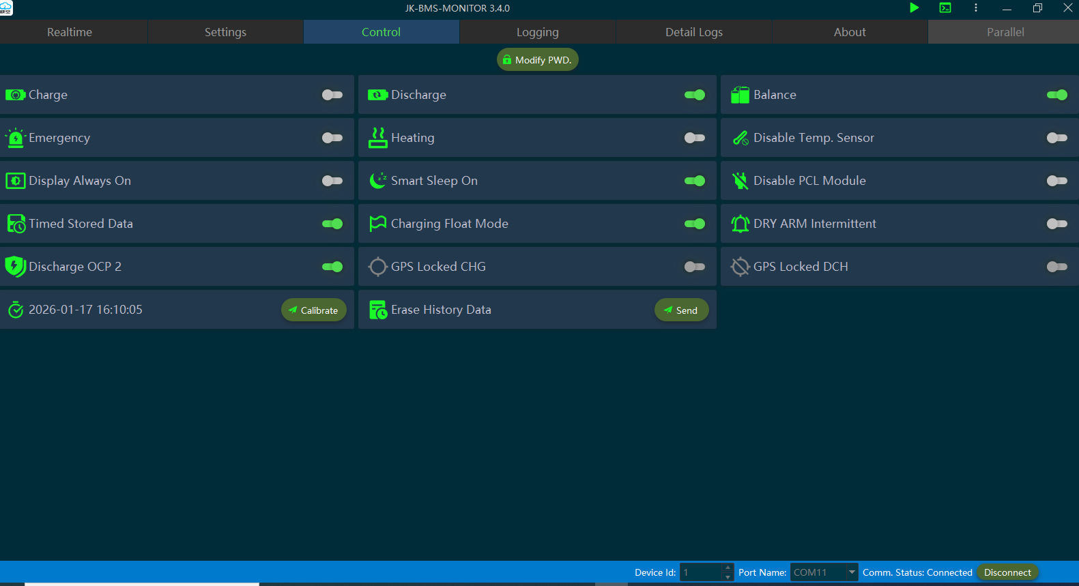Image resolution: width=1079 pixels, height=586 pixels.
Task: Click the DRY ARM Intermittent alarm icon
Action: tap(740, 224)
